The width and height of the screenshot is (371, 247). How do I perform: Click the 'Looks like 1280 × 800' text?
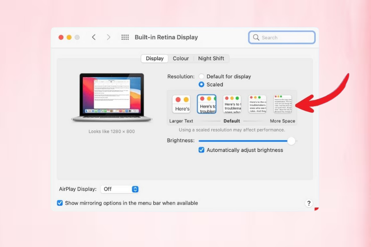click(112, 132)
